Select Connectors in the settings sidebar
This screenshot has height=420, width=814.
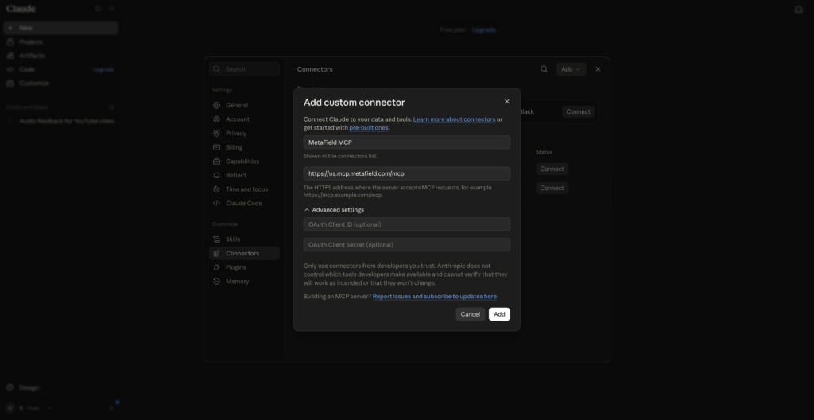pos(244,253)
